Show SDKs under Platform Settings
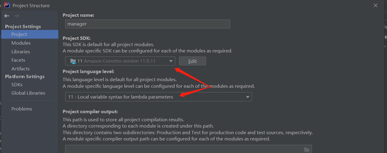Screen dimensions: 387x153 pos(17,84)
